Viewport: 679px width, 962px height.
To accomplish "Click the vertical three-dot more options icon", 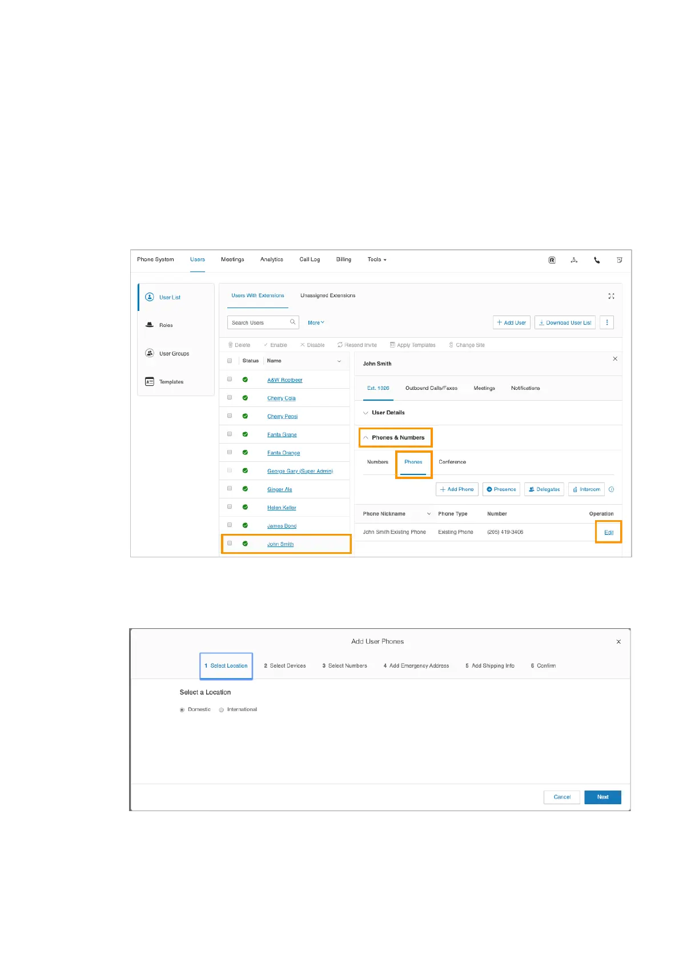I will click(x=606, y=322).
